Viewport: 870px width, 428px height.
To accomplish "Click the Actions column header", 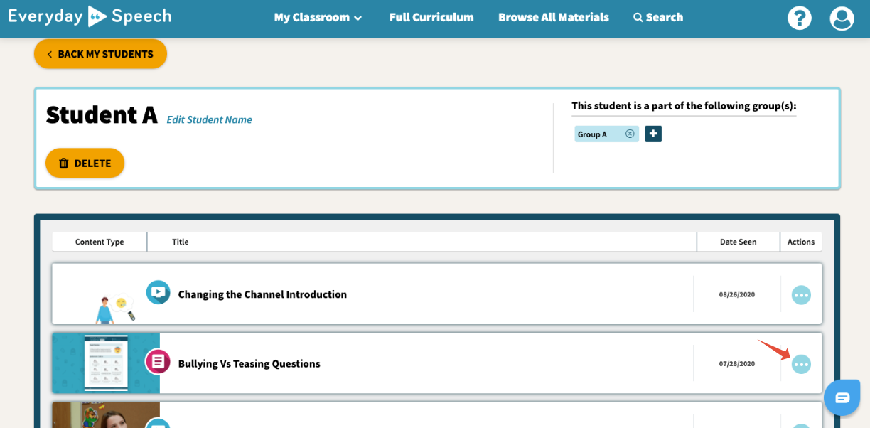I will pos(801,242).
